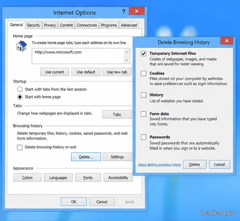This screenshot has height=221, width=240.
Task: Switch to the Content tab
Action: pos(66,25)
